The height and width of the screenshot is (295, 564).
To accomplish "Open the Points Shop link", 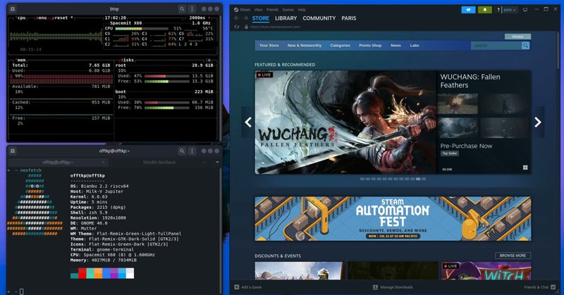I will point(369,45).
